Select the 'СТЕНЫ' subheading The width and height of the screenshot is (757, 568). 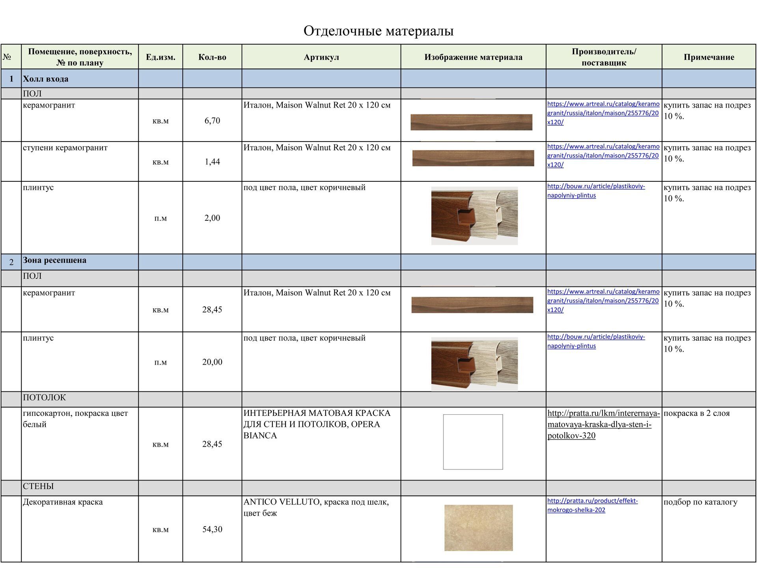click(80, 488)
